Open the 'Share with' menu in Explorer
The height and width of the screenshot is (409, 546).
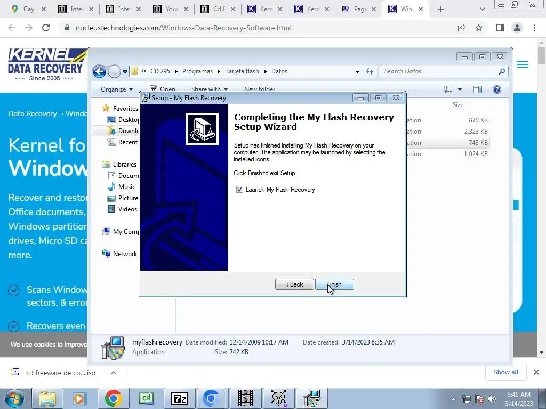[x=209, y=89]
